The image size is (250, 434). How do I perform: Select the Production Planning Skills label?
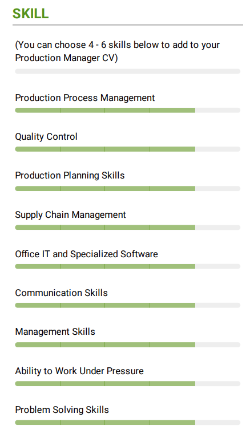coord(70,176)
